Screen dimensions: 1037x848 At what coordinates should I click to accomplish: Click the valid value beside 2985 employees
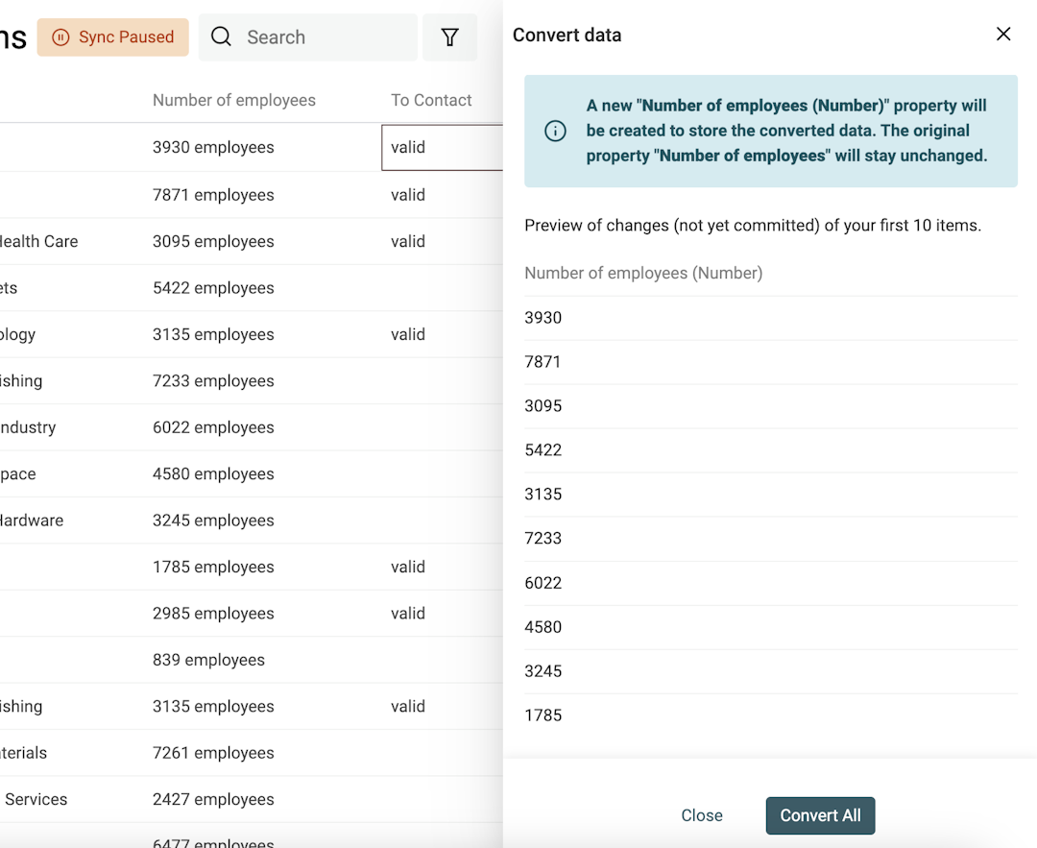coord(408,613)
